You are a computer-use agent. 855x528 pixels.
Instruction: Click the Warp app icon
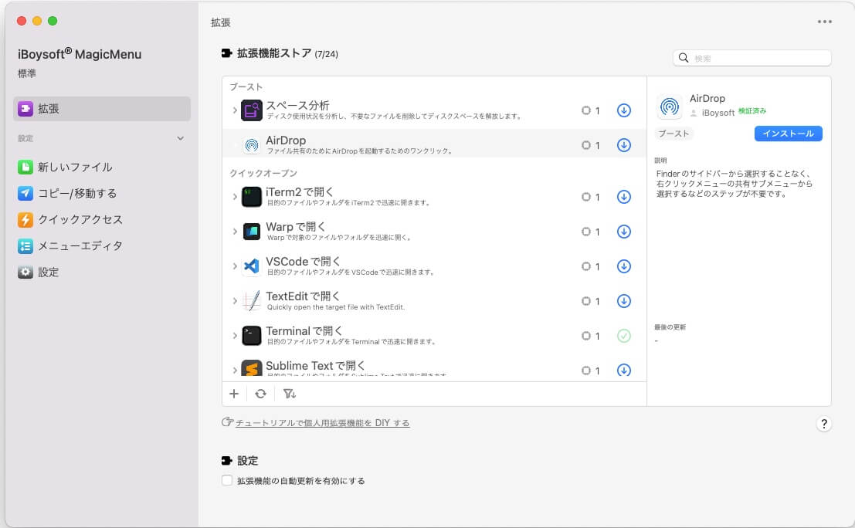click(x=251, y=232)
